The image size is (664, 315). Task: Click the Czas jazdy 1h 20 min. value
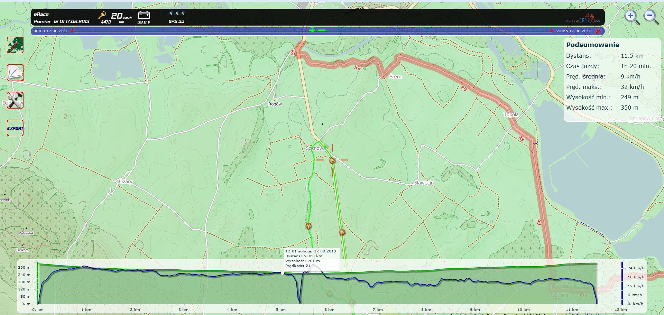(636, 66)
